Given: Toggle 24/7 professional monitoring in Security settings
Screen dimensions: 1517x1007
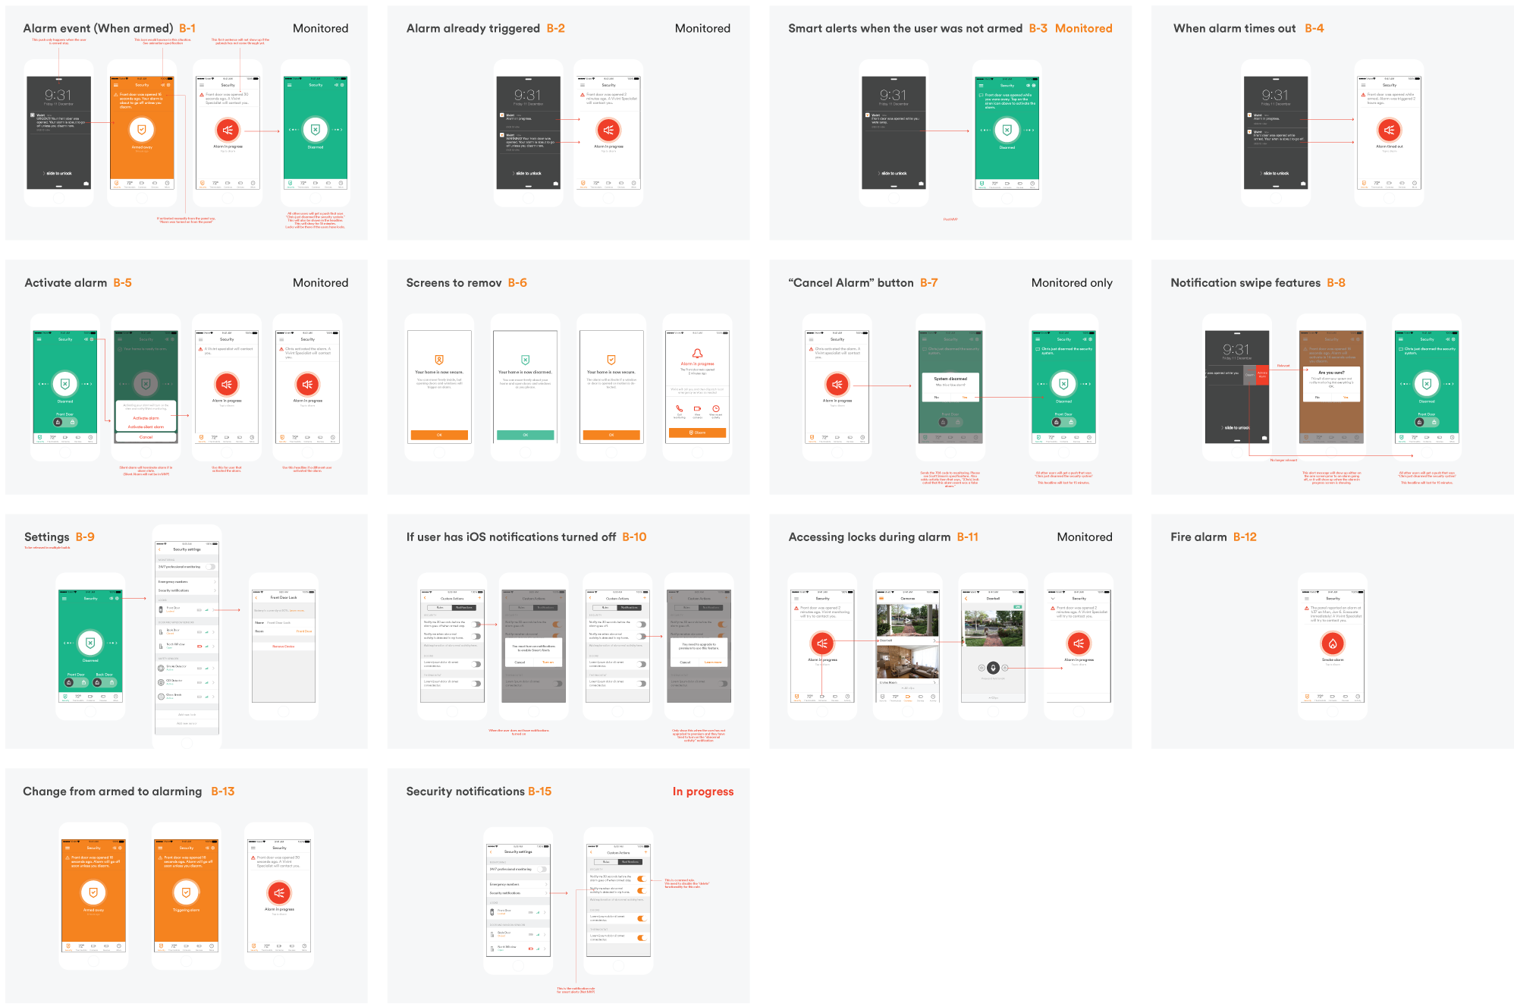Looking at the screenshot, I should tap(211, 567).
